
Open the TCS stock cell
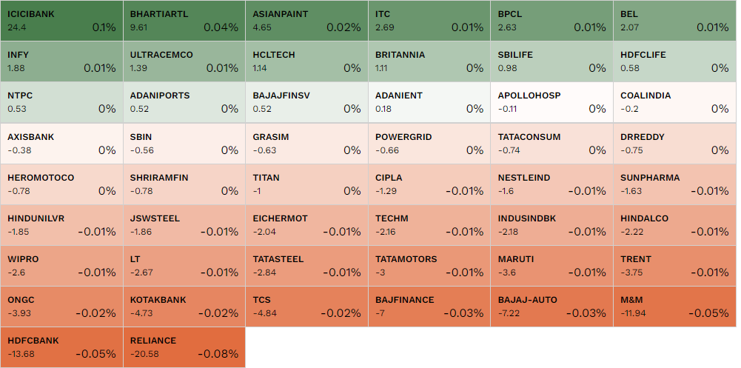(306, 307)
